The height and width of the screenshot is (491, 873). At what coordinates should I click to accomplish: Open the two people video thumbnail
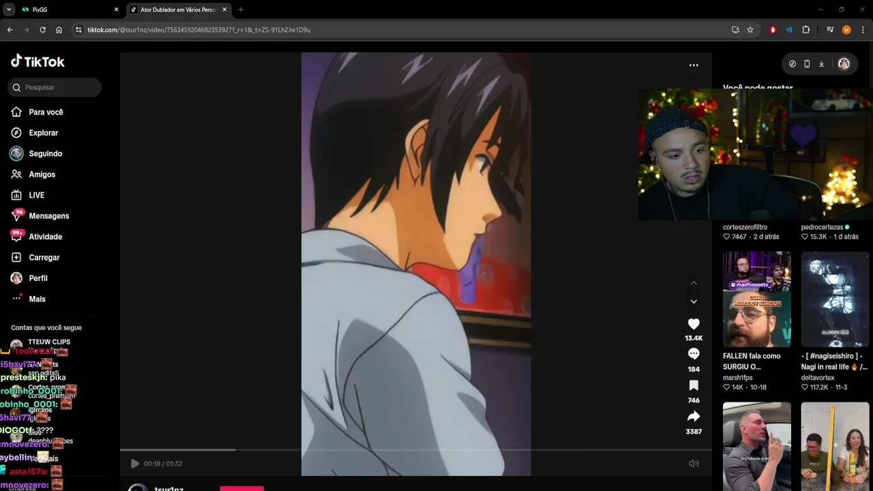835,447
